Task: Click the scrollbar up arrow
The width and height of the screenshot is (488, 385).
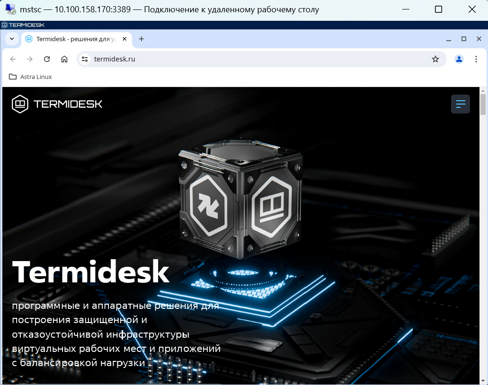Action: pos(483,90)
